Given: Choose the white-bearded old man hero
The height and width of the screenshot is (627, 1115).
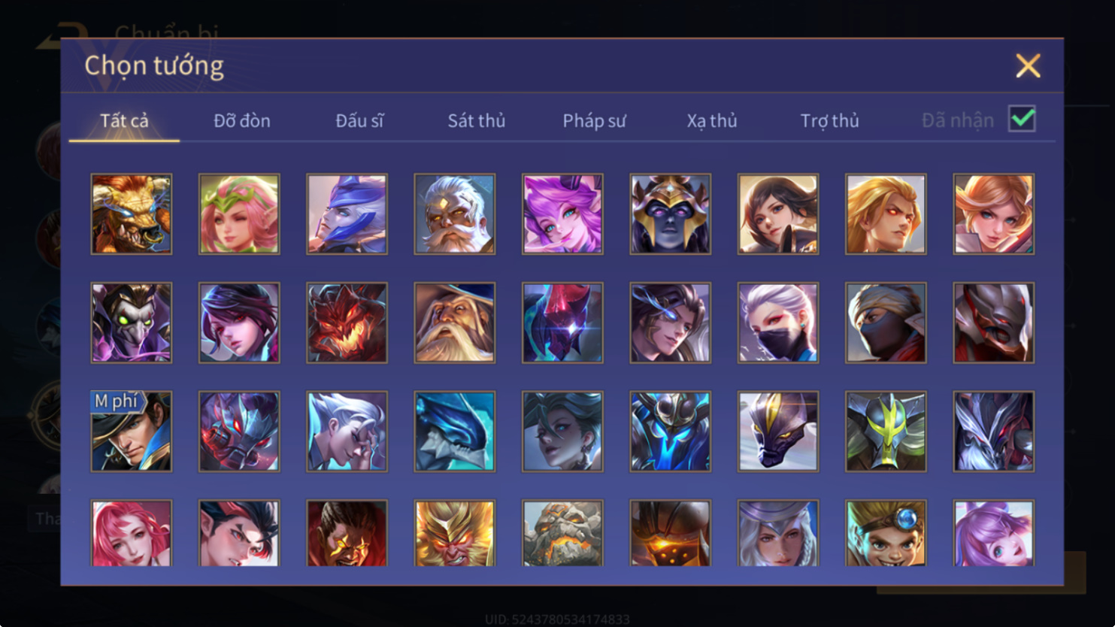Looking at the screenshot, I should click(x=455, y=214).
